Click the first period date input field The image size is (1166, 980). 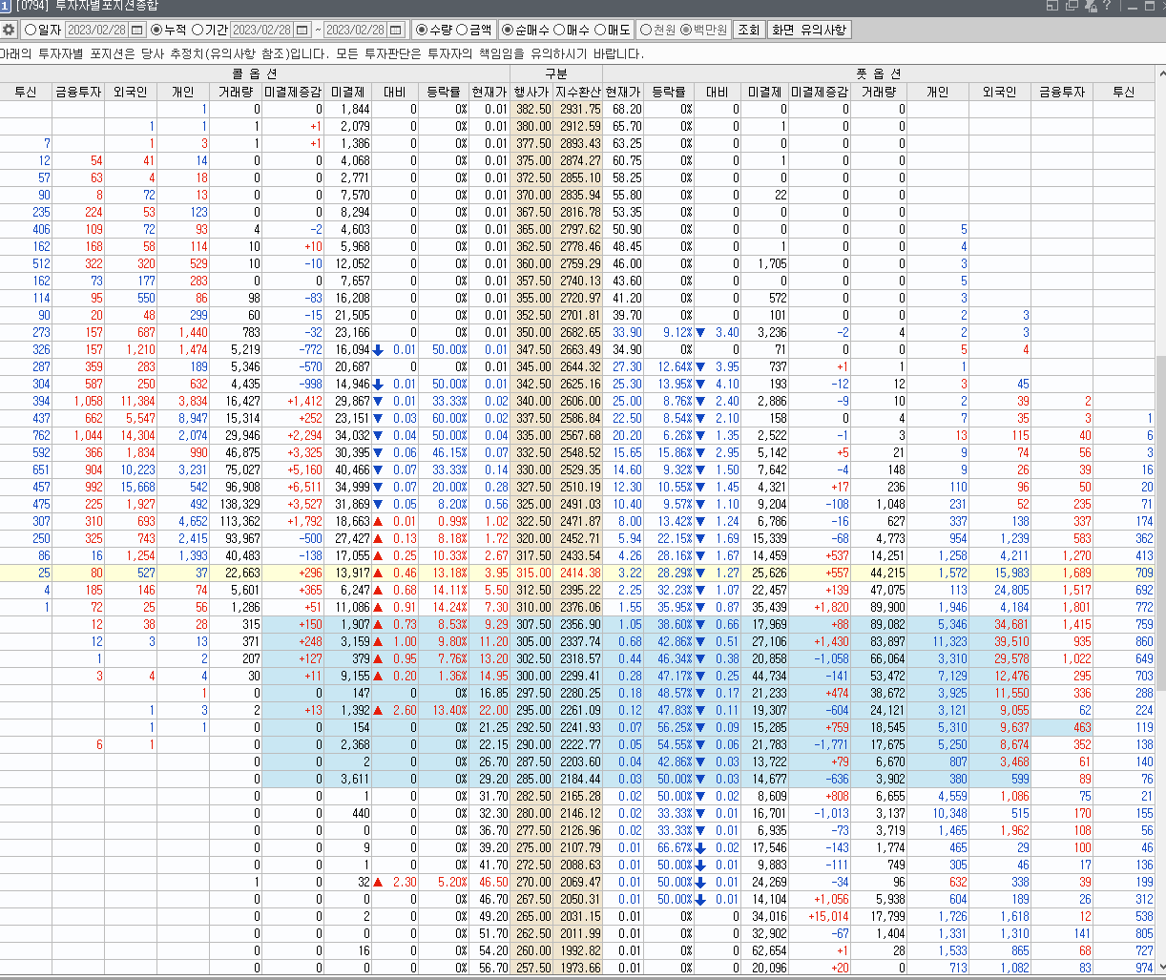click(261, 30)
